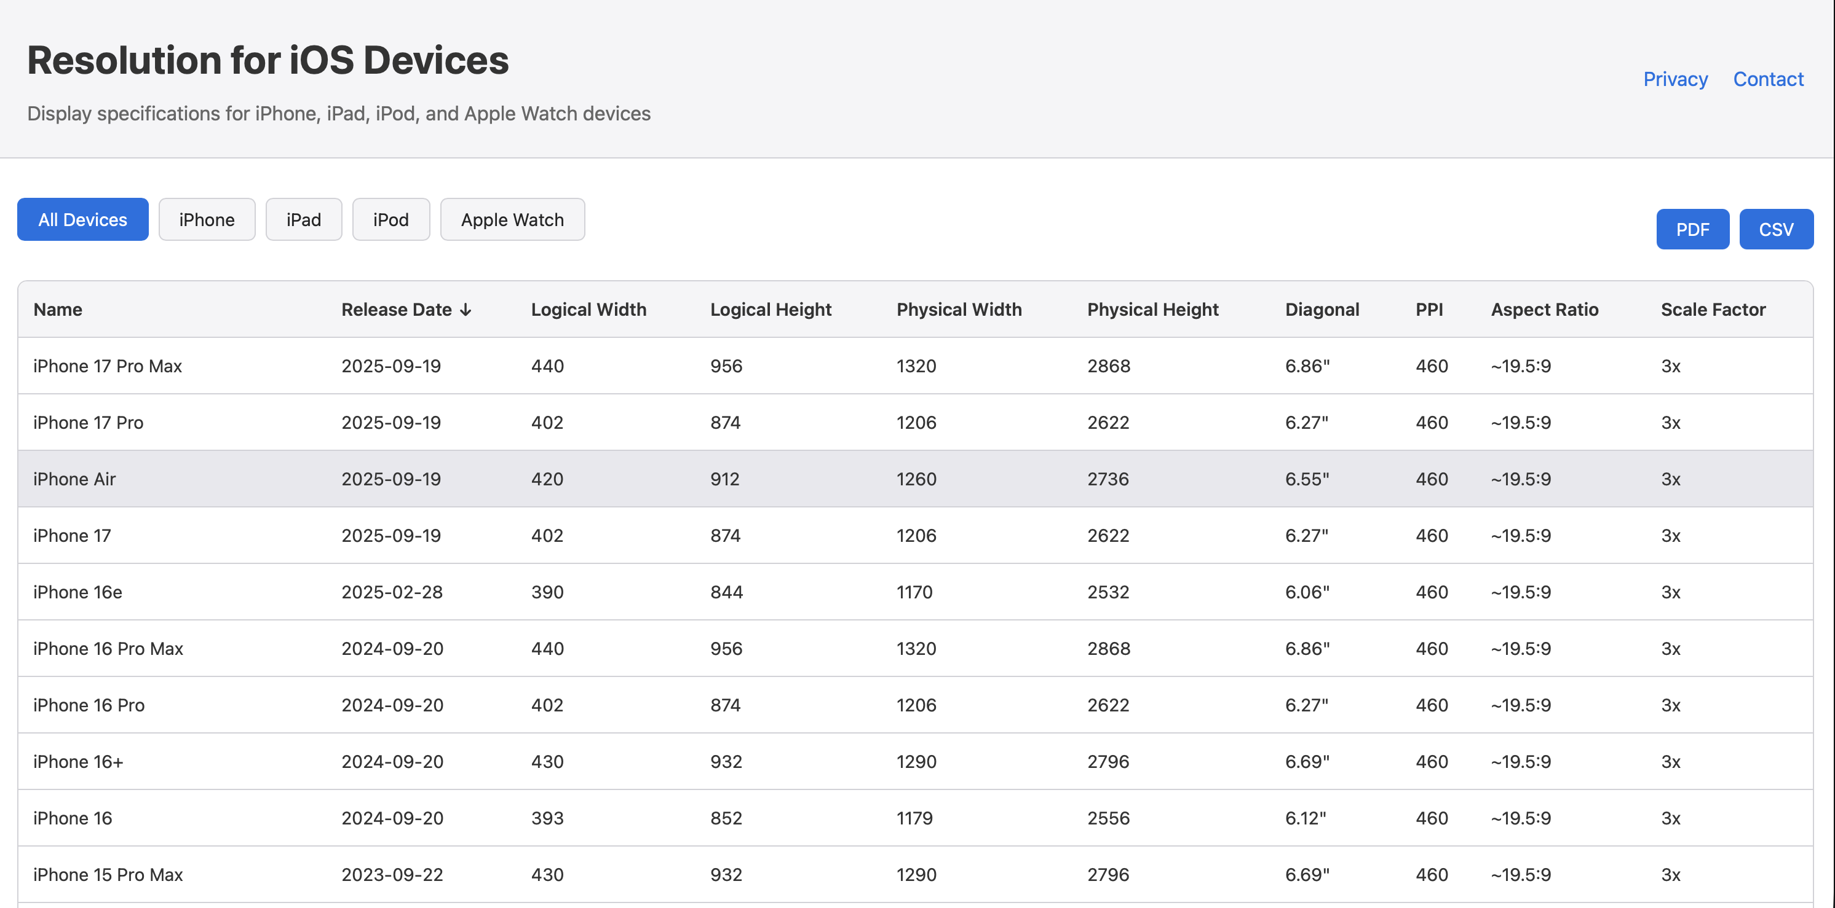Filter devices by iPad
Viewport: 1835px width, 908px height.
pos(303,219)
